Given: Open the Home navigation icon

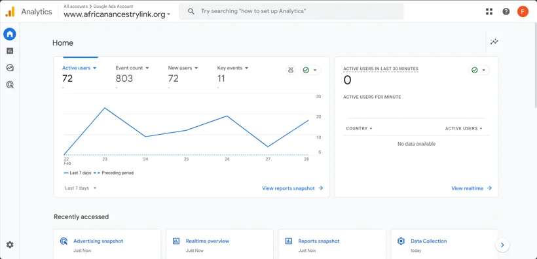Looking at the screenshot, I should point(10,34).
